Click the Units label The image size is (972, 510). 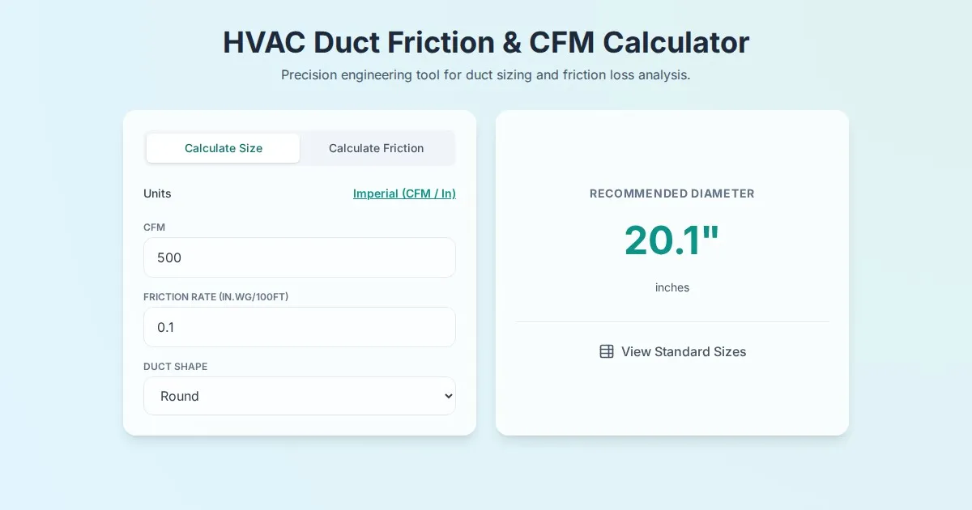[x=157, y=193]
